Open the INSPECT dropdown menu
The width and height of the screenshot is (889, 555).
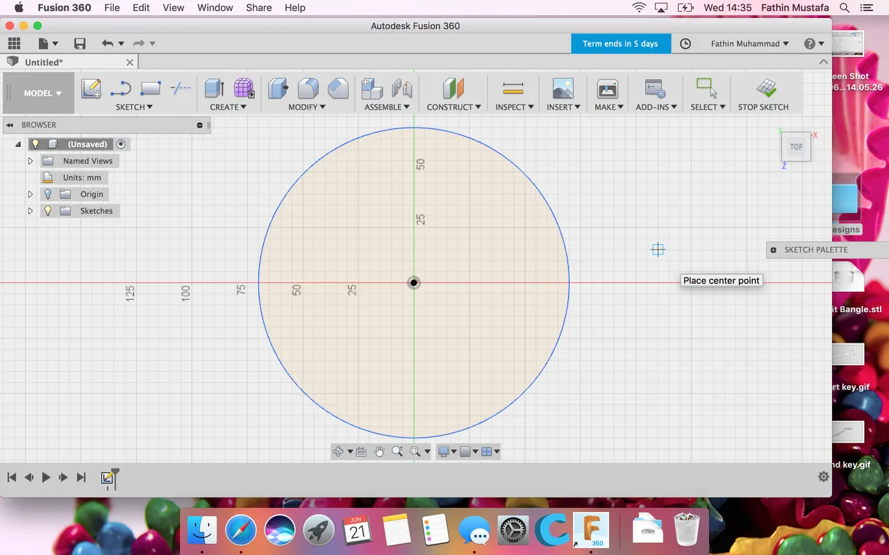coord(515,107)
